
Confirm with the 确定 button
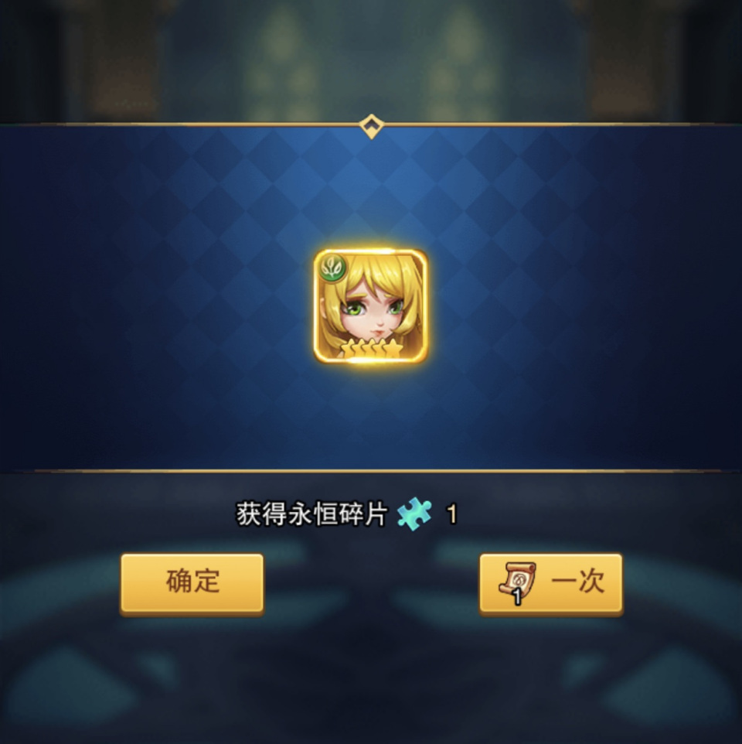click(x=192, y=583)
